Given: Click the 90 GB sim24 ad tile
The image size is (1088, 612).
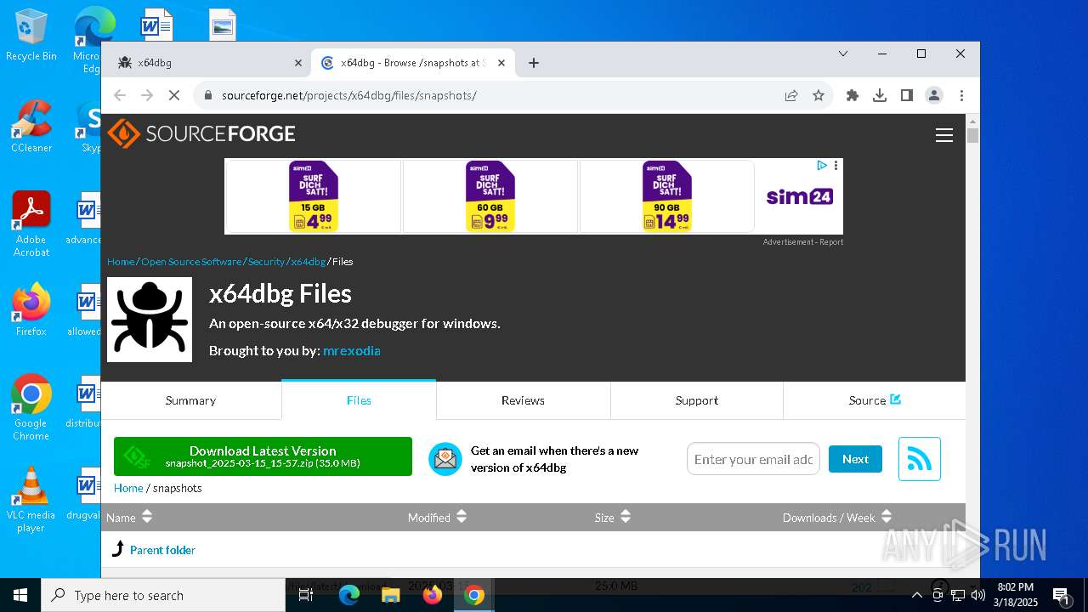Looking at the screenshot, I should [x=667, y=196].
